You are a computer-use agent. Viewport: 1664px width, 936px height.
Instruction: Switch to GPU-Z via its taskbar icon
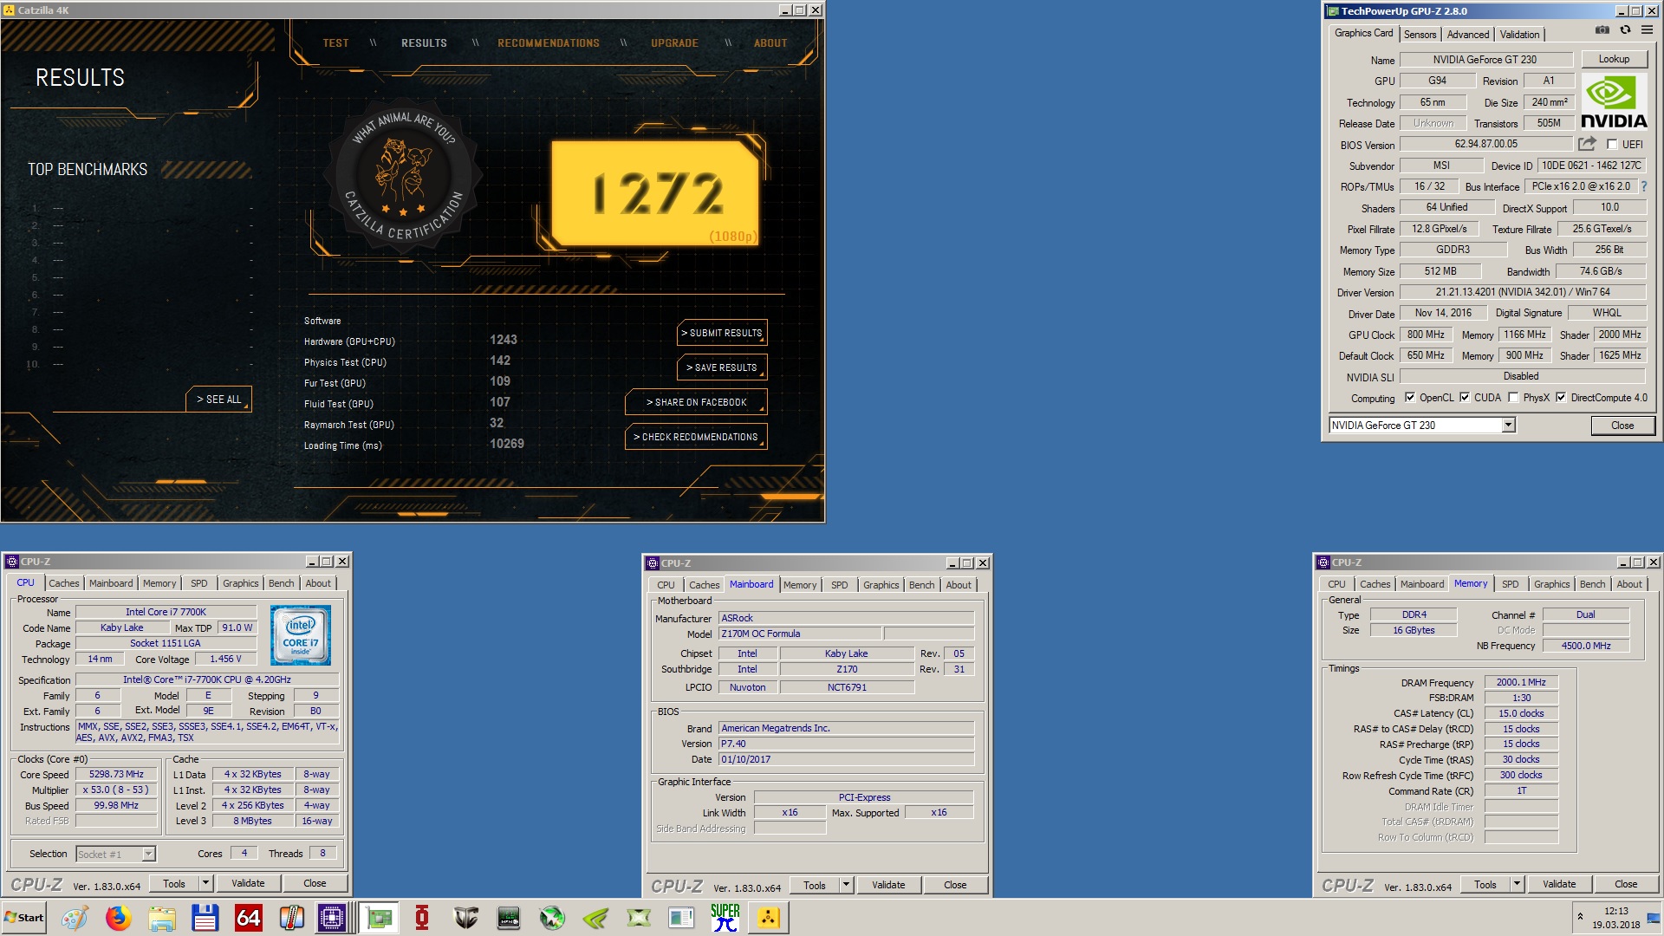[379, 918]
